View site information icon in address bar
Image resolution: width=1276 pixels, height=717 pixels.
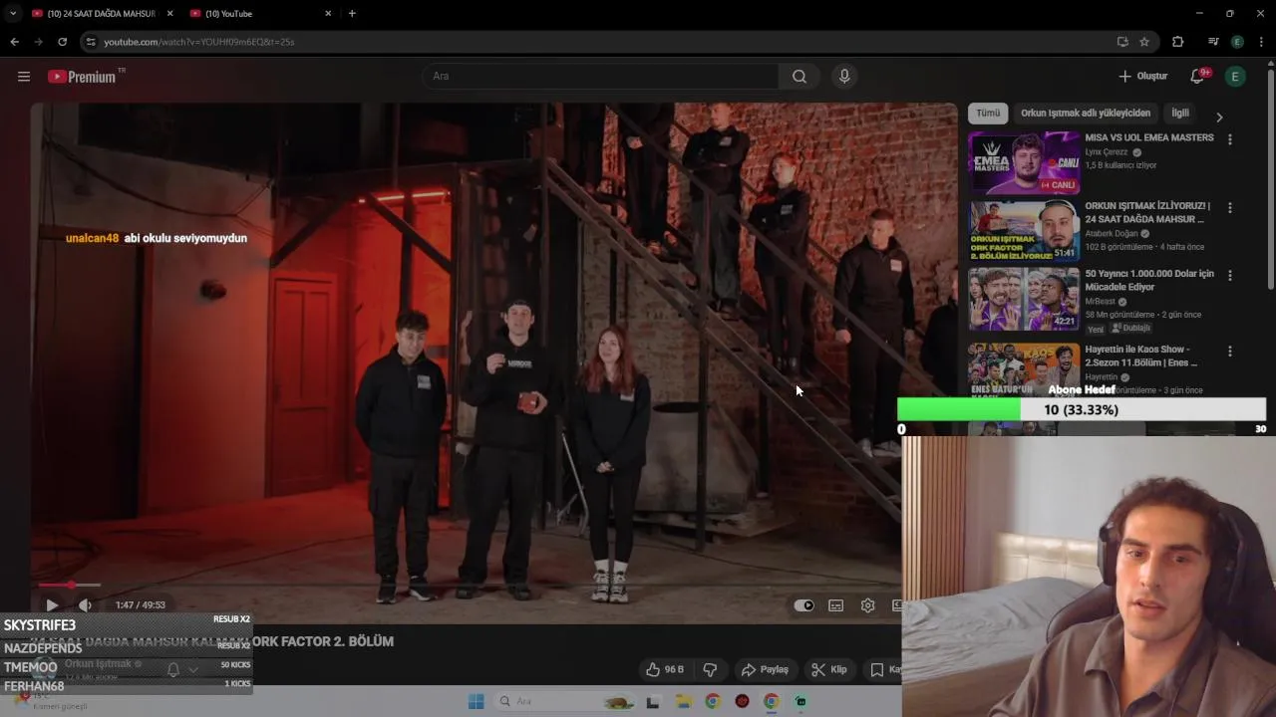[x=91, y=42]
